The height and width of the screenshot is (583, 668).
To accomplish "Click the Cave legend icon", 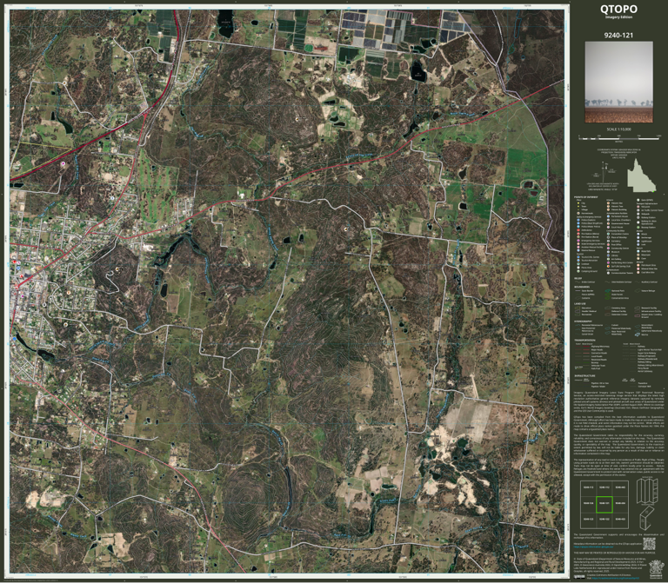I will 638,258.
